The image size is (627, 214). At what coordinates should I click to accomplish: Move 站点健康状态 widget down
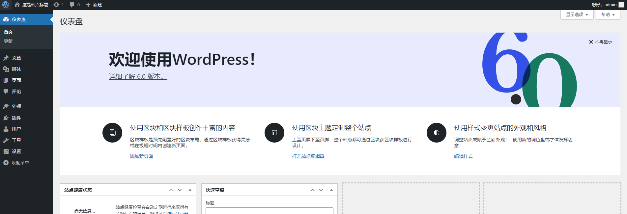180,190
